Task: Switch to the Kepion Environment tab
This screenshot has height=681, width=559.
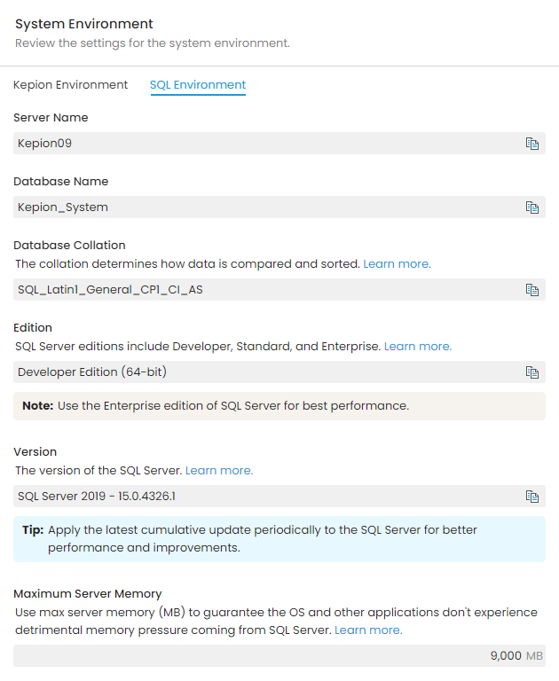Action: (x=70, y=85)
